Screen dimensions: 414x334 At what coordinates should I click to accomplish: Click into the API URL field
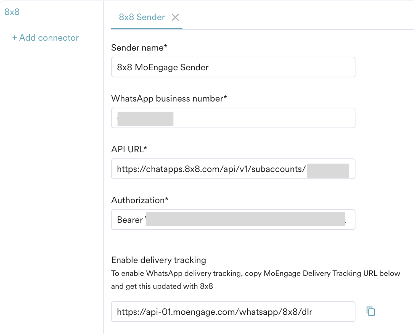pyautogui.click(x=233, y=169)
